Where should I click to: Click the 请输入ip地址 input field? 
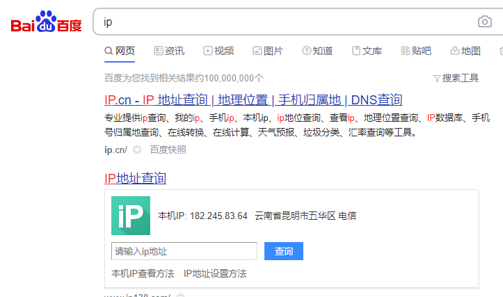pyautogui.click(x=184, y=251)
